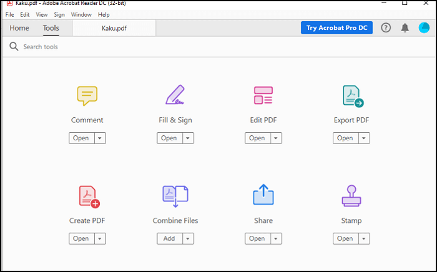Click the Share upload icon
437x272 pixels.
click(263, 195)
